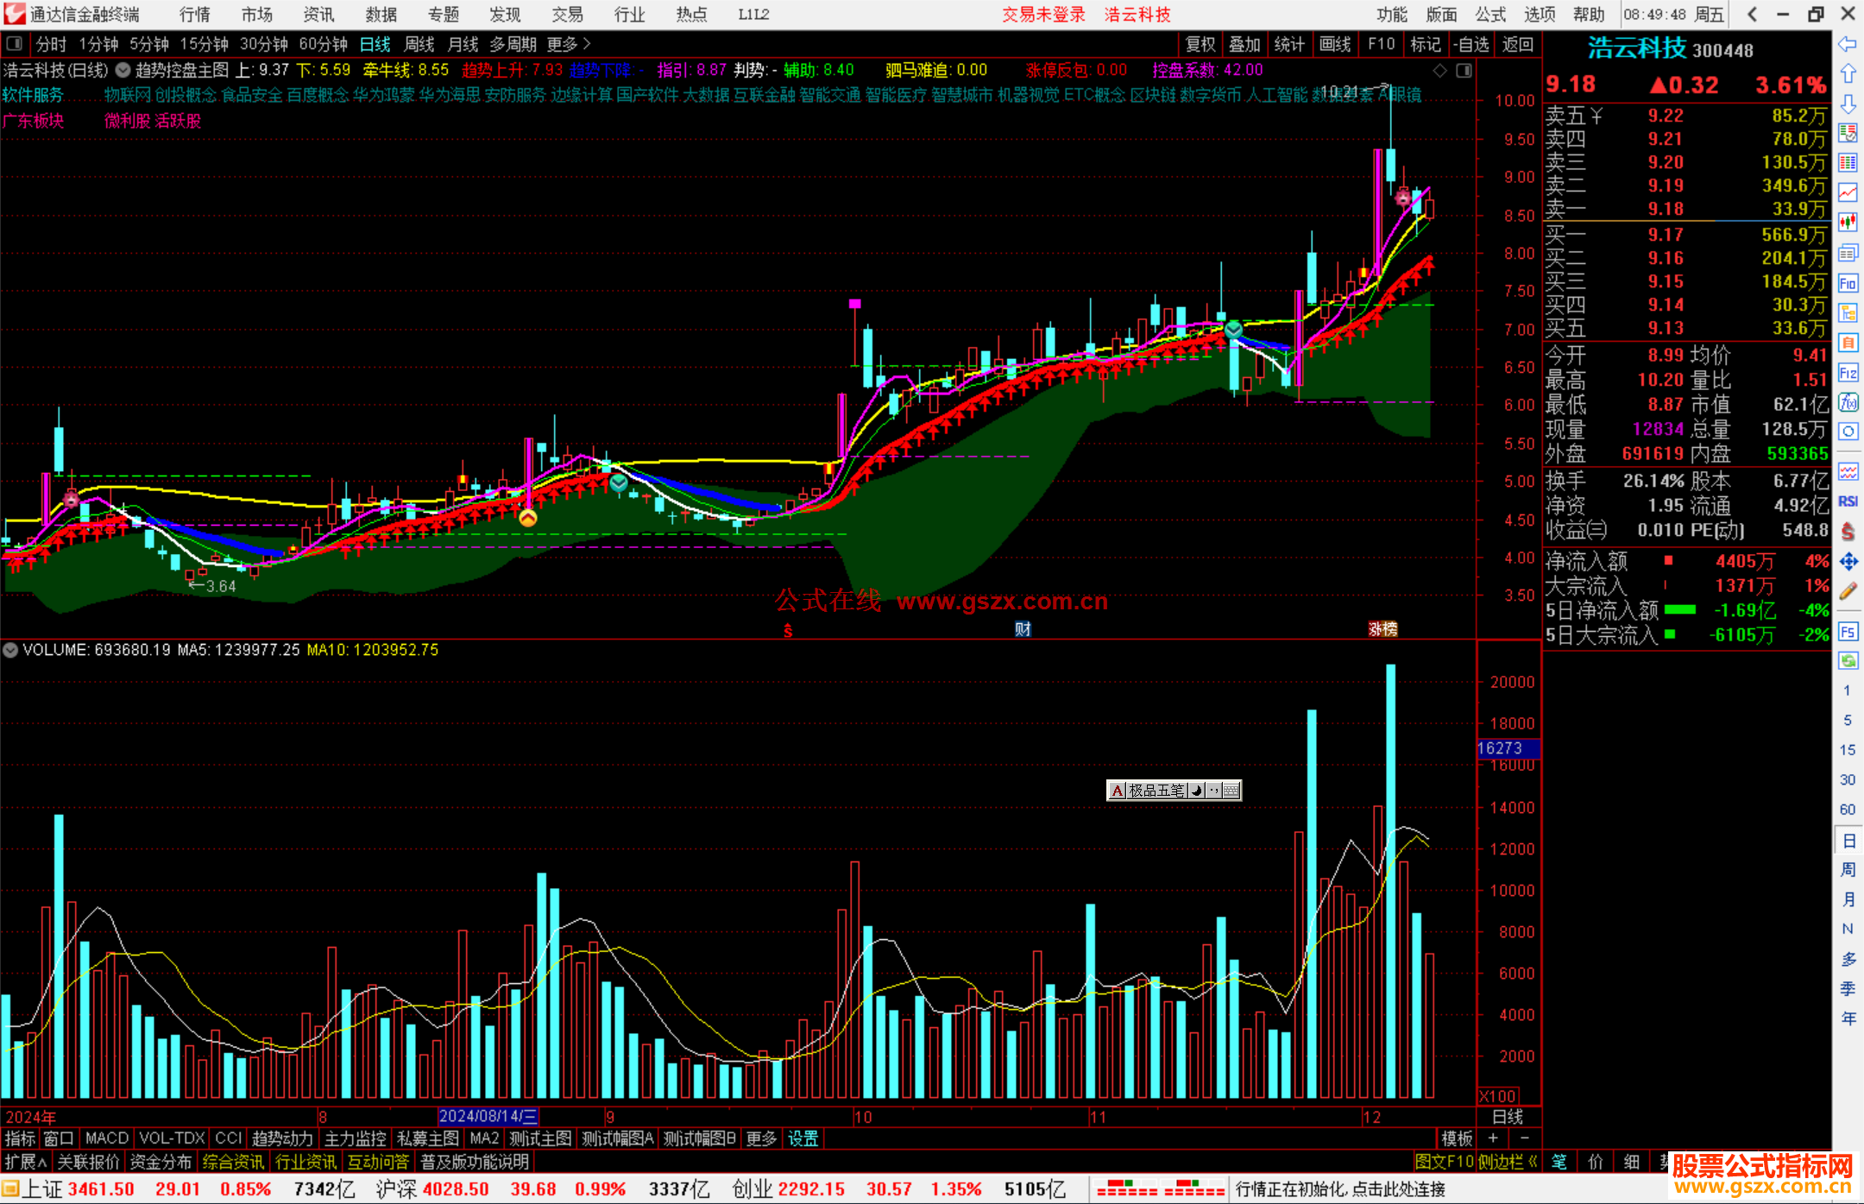
Task: Toggle the layout icon left of 分时
Action: tap(14, 43)
